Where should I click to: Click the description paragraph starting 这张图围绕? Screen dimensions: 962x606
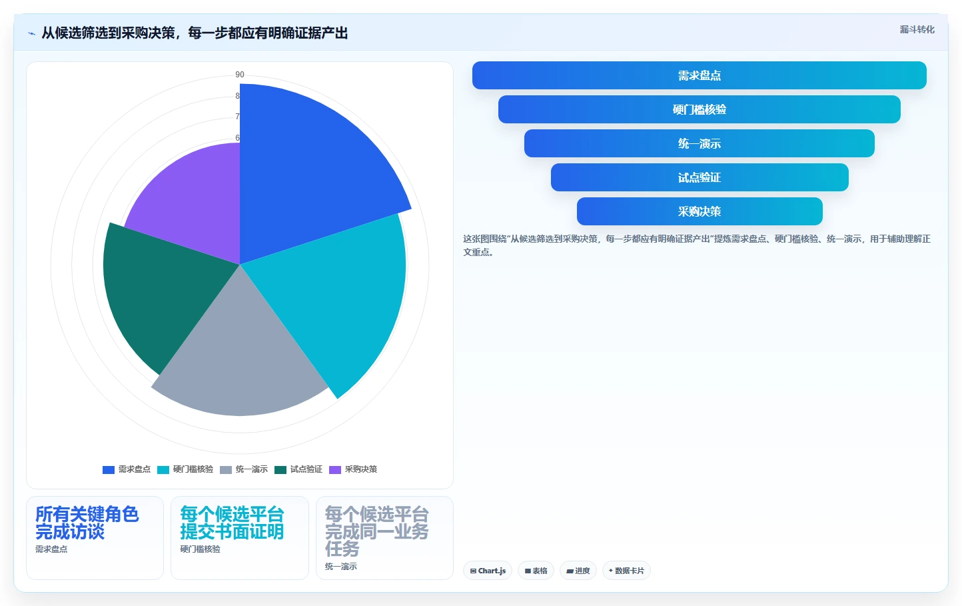point(697,245)
